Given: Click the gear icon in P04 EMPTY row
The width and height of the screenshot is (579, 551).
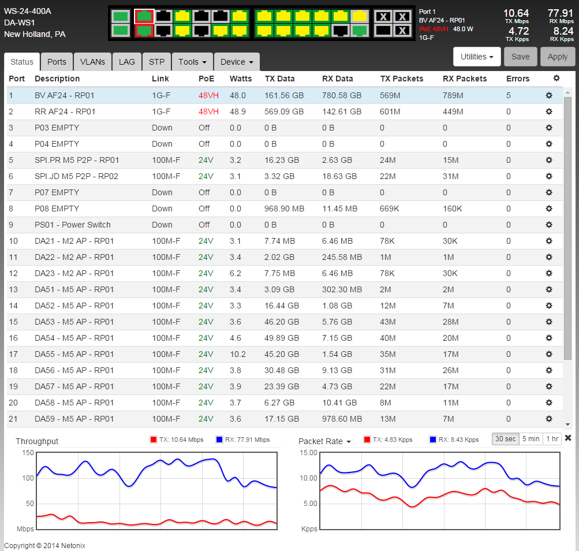Looking at the screenshot, I should pyautogui.click(x=549, y=144).
